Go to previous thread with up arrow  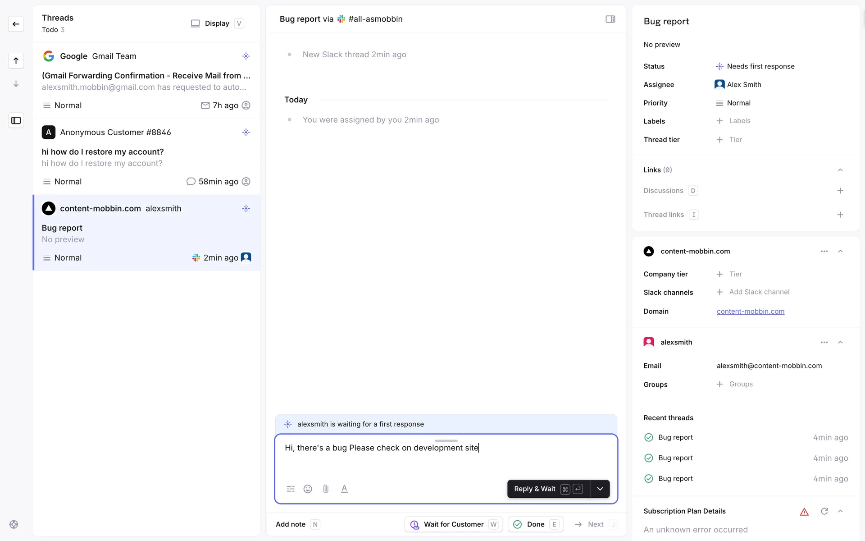coord(16,60)
